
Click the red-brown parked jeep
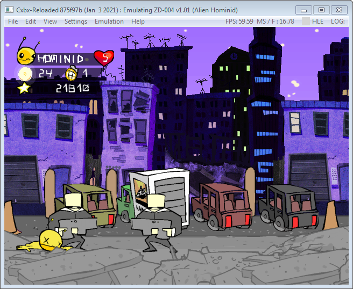tap(222, 206)
